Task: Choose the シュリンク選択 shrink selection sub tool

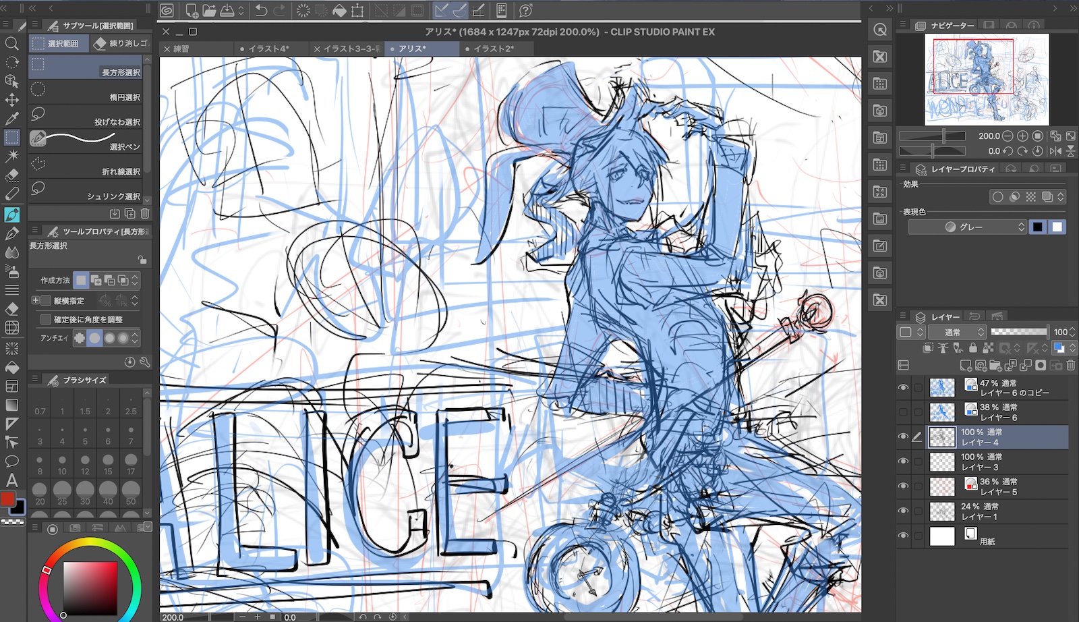Action: 86,191
